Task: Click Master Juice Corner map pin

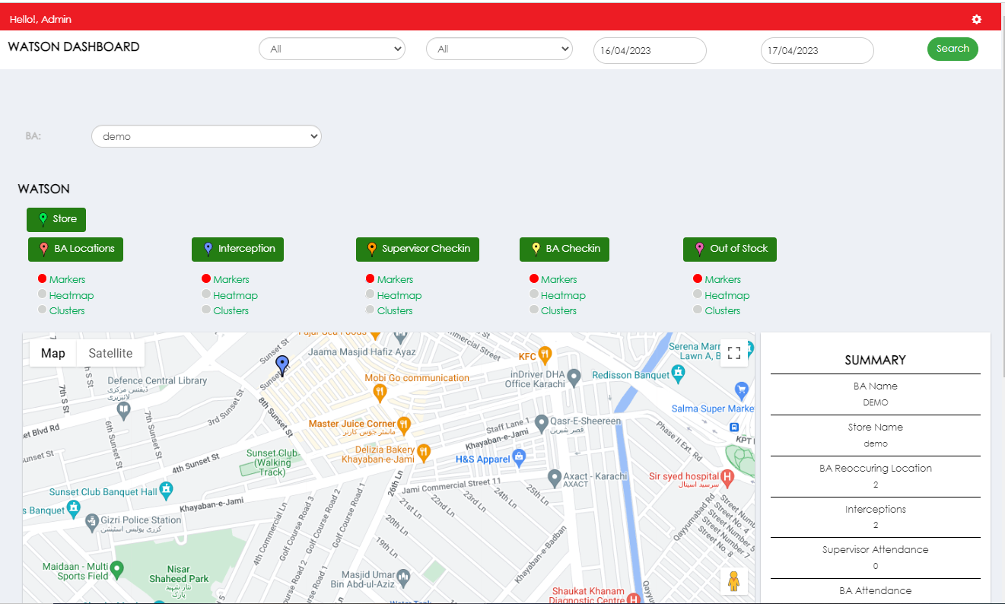Action: pos(405,424)
